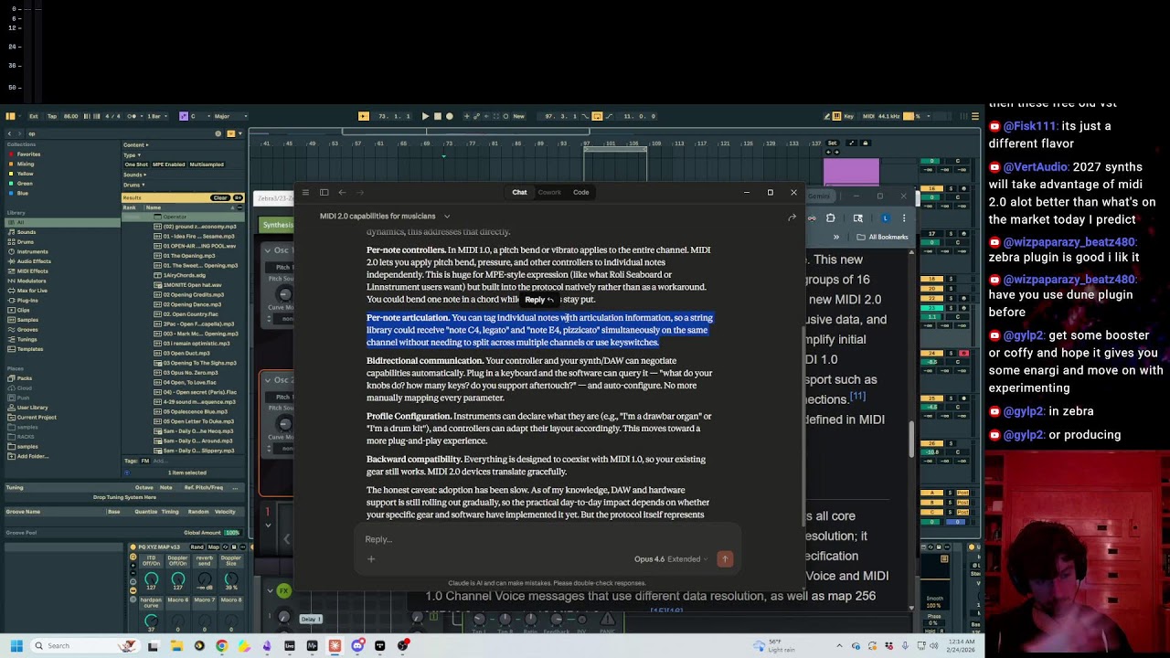Viewport: 1170px width, 658px height.
Task: Open Audio Effects in the Library
Action: (x=34, y=261)
